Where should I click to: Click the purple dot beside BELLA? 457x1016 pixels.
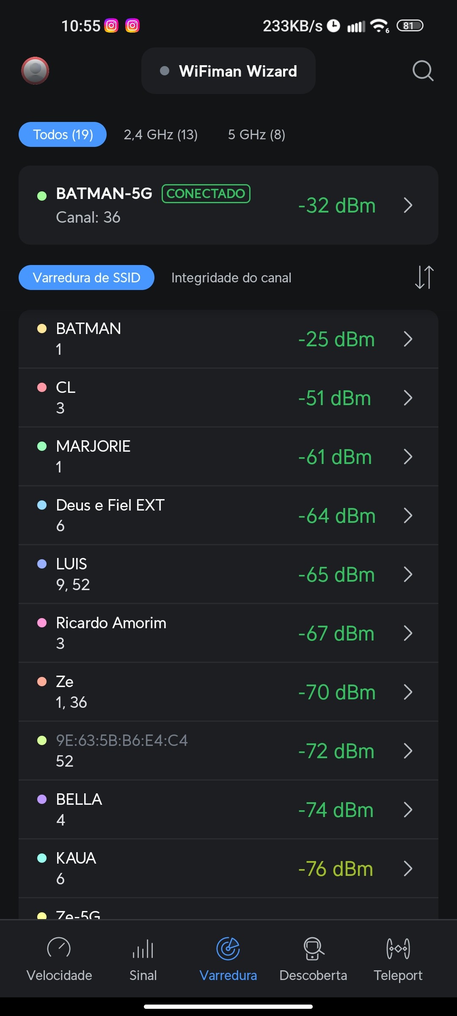tap(42, 799)
